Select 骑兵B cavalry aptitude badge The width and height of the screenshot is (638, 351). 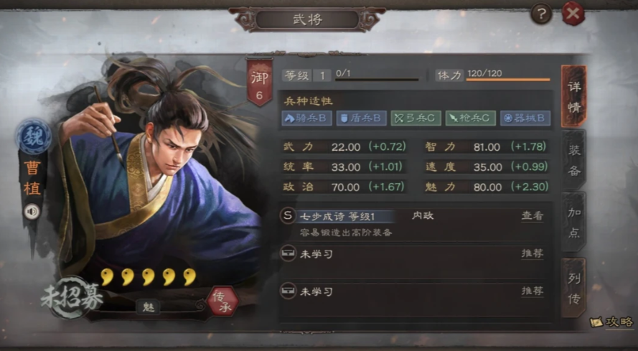point(306,118)
